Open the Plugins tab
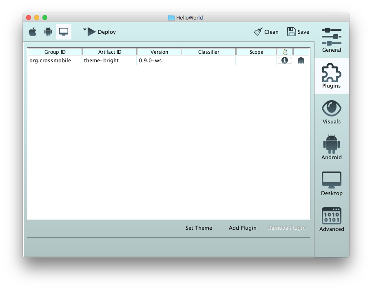This screenshot has width=372, height=290. click(332, 76)
